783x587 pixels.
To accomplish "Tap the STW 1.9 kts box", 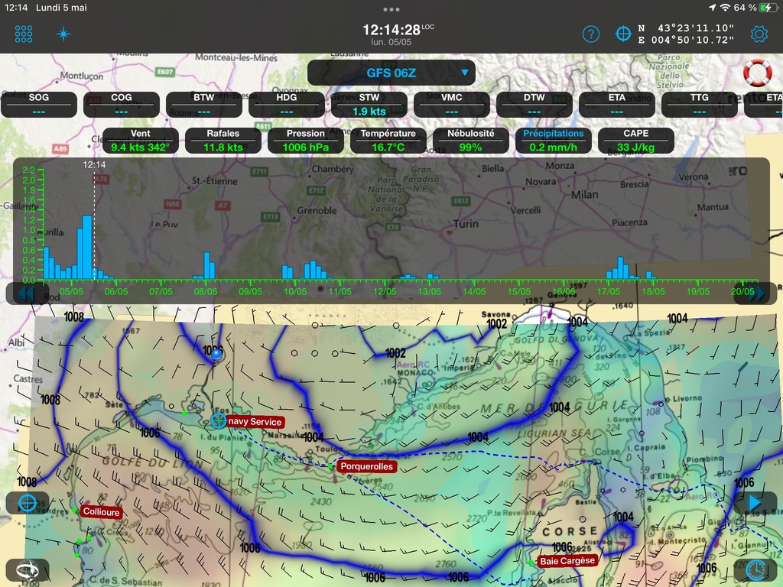I will pyautogui.click(x=369, y=104).
